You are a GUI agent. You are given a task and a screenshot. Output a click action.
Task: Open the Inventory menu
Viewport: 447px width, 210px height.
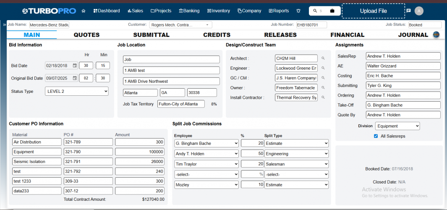[x=218, y=11]
